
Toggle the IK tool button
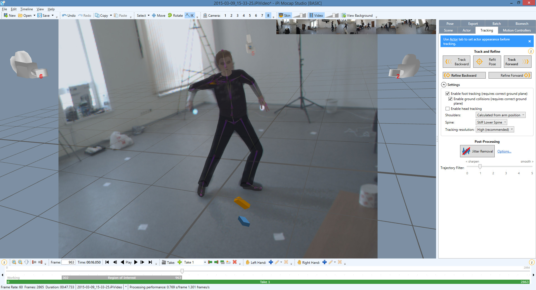point(190,15)
